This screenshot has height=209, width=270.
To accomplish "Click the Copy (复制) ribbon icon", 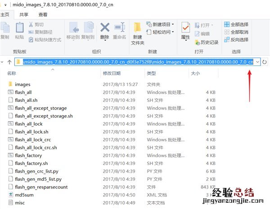I will point(5,28).
